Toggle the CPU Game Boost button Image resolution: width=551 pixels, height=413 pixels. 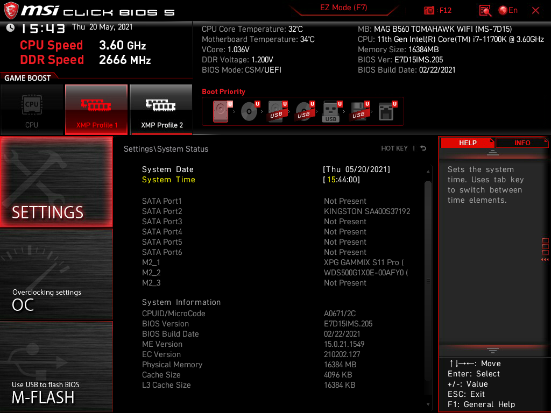[x=32, y=110]
